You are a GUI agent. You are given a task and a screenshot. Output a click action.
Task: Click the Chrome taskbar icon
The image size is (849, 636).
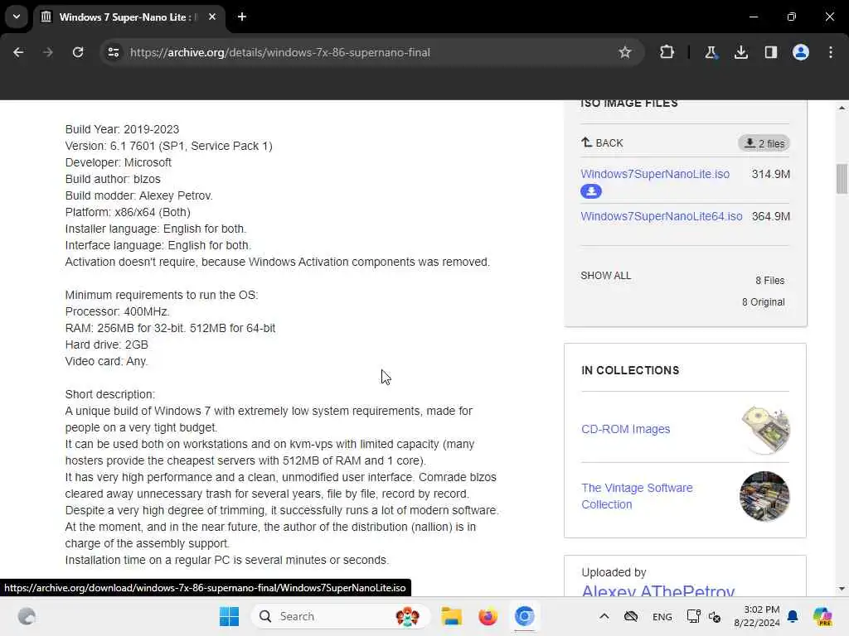click(x=524, y=616)
